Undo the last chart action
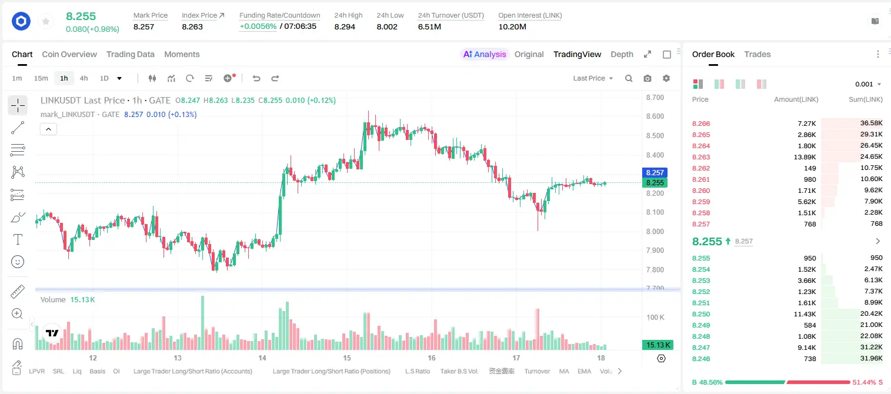891x394 pixels. pos(256,78)
